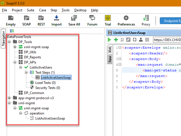Click the Endpoint Explorer button
Screen dimensions: 181x136
coord(170,21)
